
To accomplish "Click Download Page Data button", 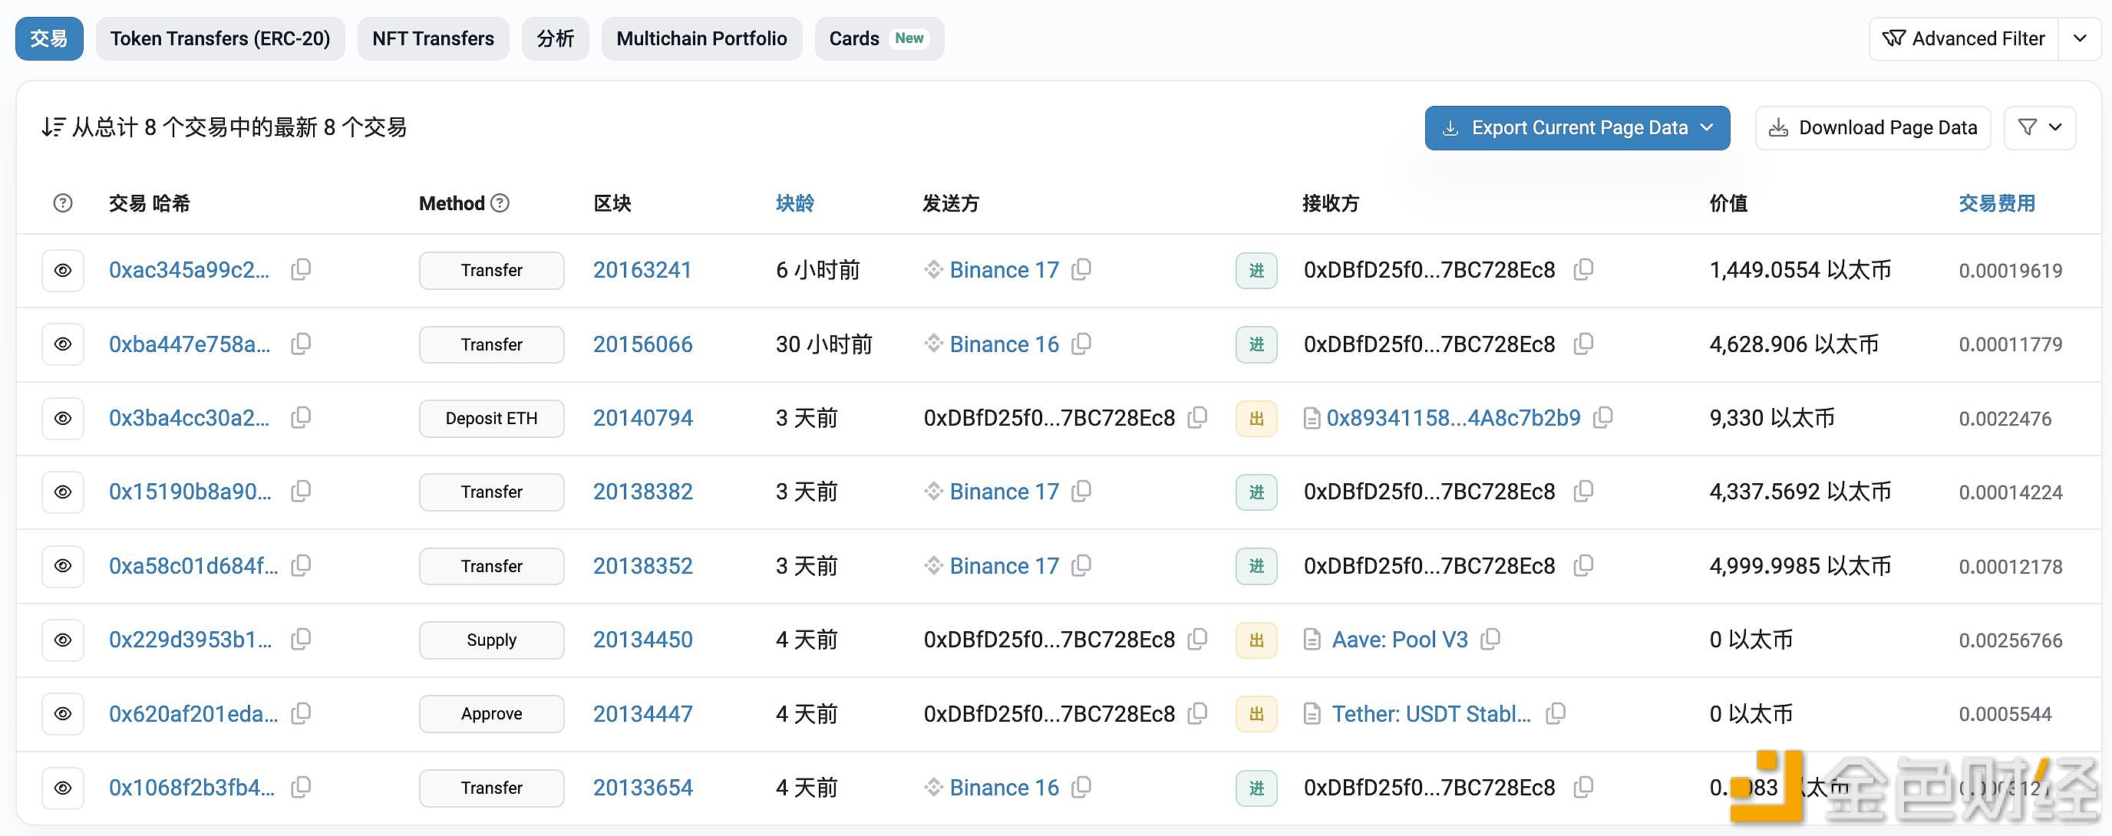I will pos(1873,128).
